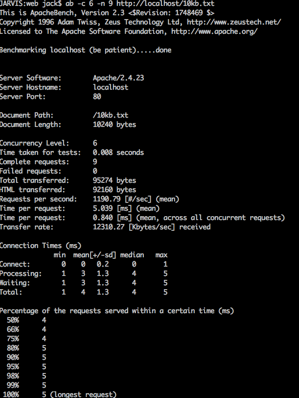Click the http://www.apache.org/ link

tap(214, 31)
